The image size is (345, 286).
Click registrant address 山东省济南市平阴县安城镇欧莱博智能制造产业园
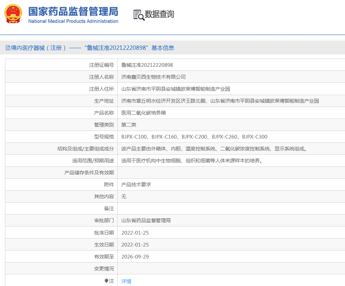(x=175, y=89)
